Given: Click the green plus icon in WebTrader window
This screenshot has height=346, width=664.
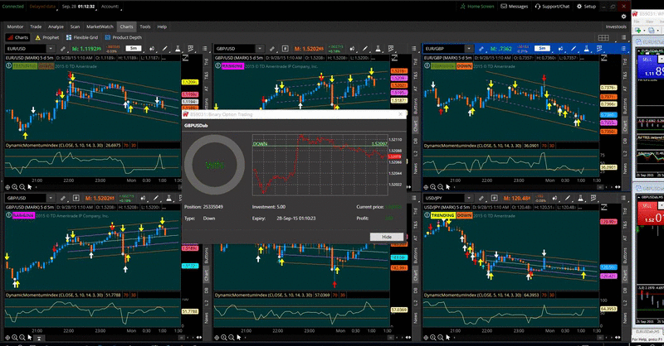Looking at the screenshot, I should (638, 31).
